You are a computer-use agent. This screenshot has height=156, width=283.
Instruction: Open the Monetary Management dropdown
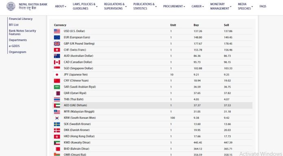pyautogui.click(x=221, y=6)
